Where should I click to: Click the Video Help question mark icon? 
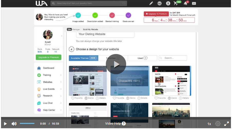(124, 124)
